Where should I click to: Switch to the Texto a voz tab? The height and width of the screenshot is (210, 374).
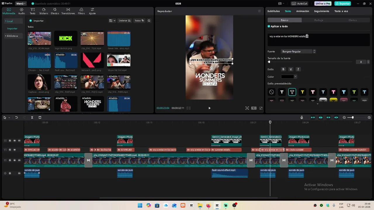(341, 11)
